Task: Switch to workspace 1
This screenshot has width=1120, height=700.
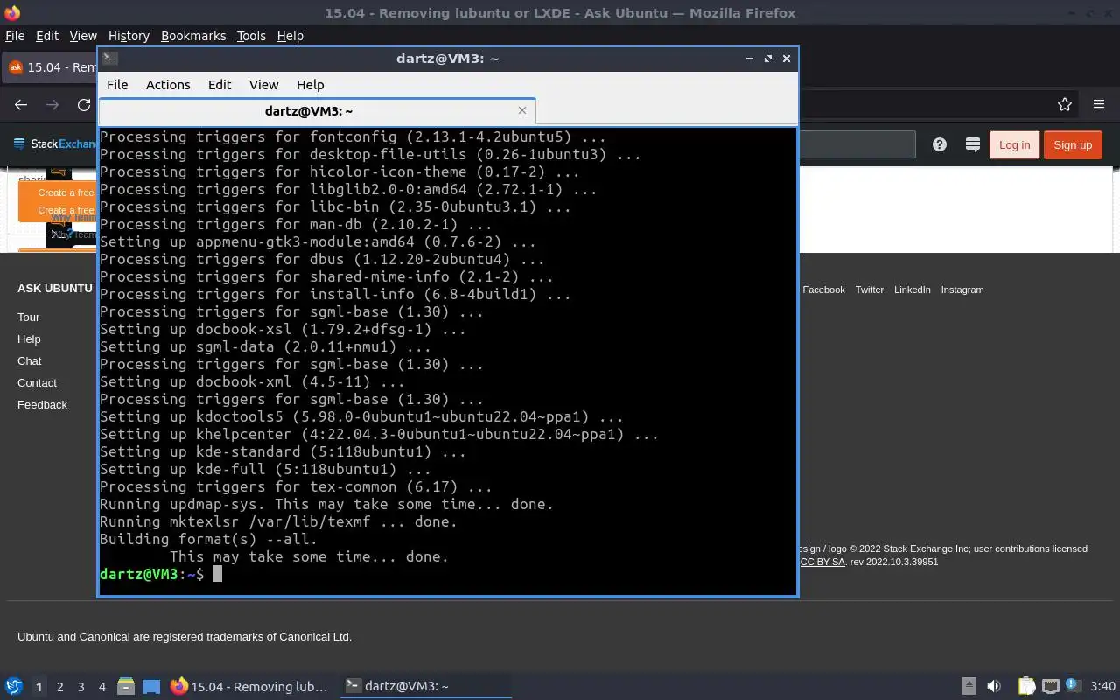Action: (x=38, y=687)
